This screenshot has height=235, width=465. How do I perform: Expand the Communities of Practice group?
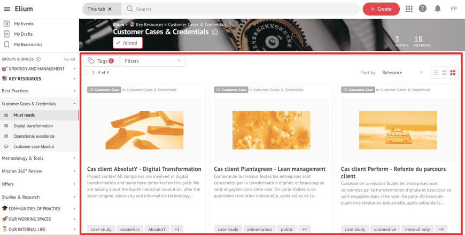coord(74,209)
